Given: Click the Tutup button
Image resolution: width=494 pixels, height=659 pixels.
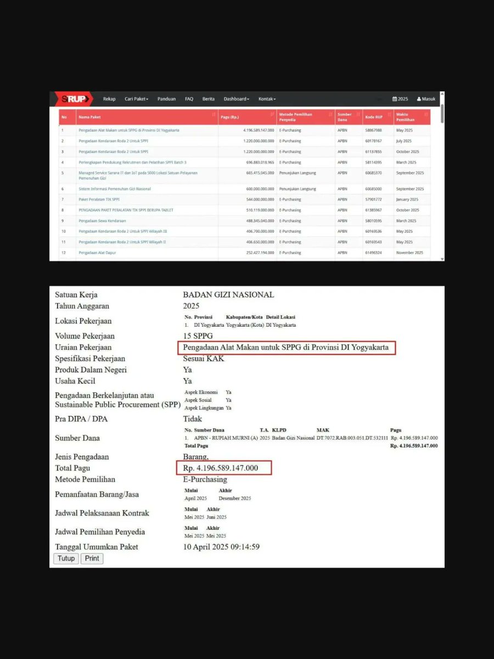Looking at the screenshot, I should (x=66, y=559).
